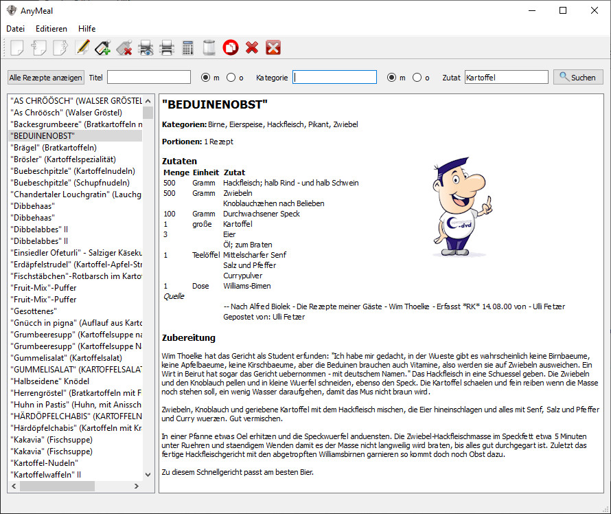Click the recipe list's down scroll arrow
The width and height of the screenshot is (611, 514).
click(x=148, y=474)
